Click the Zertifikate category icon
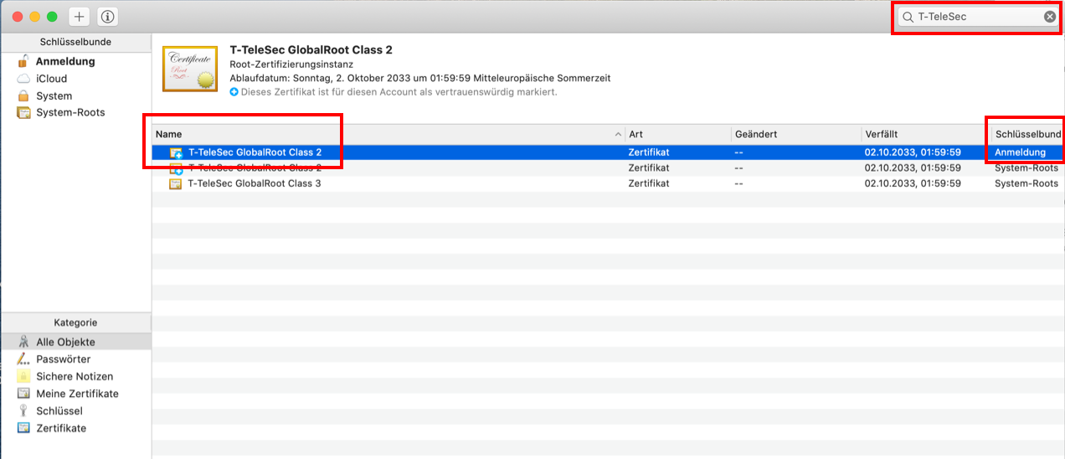1065x459 pixels. click(23, 428)
